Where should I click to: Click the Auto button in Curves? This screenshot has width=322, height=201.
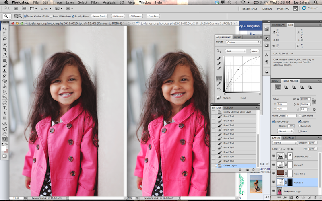(x=254, y=51)
